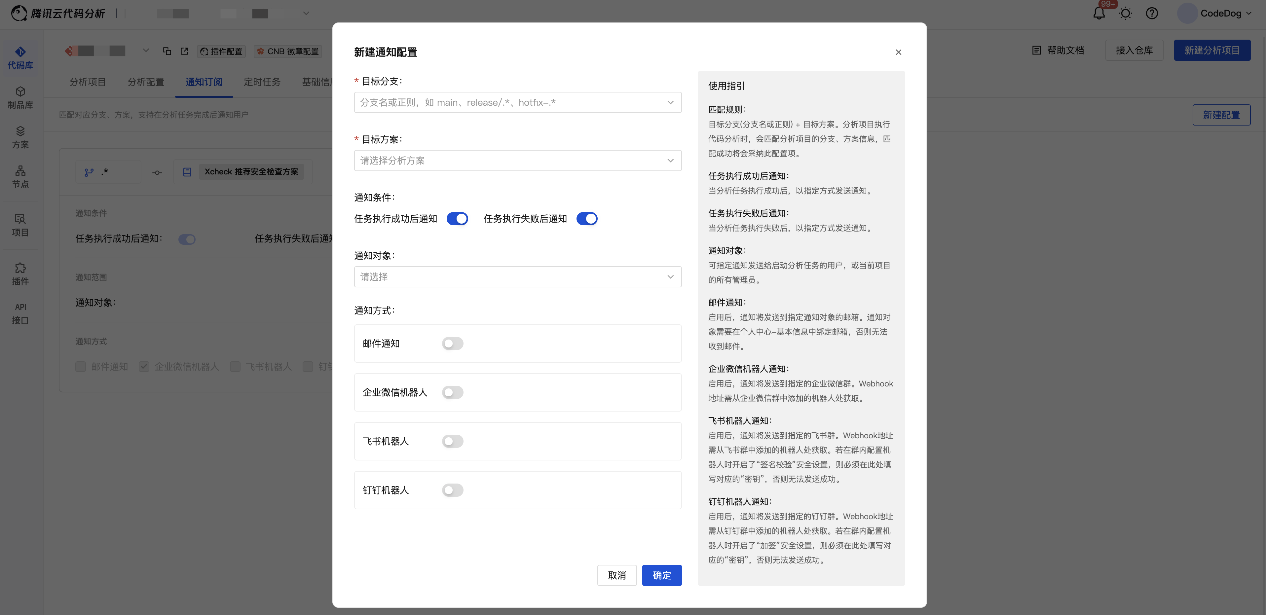Enable the 钉钉机器人 notification toggle
Screen dimensions: 1266x615
[452, 490]
